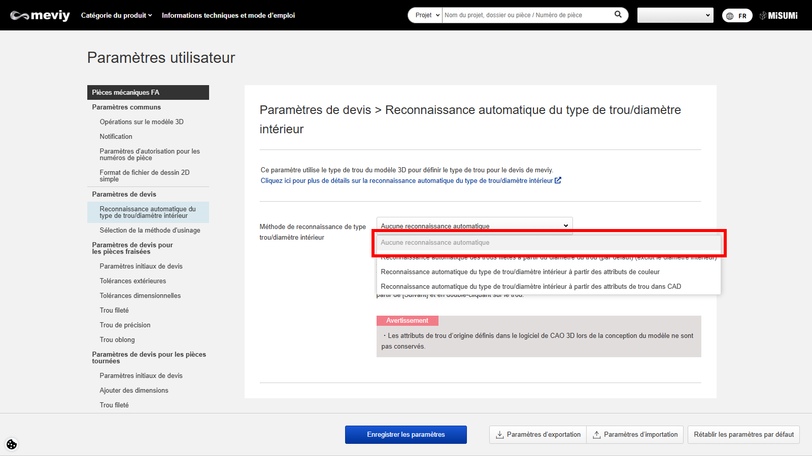Collapse the Méthode de reconnaissance dropdown
This screenshot has height=456, width=812.
pos(474,225)
